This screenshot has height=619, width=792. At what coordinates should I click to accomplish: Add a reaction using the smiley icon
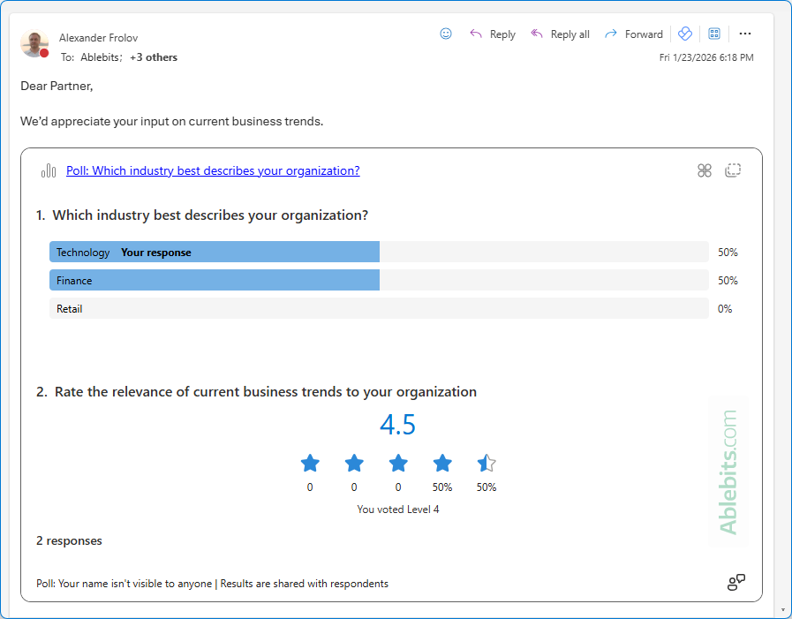tap(446, 33)
